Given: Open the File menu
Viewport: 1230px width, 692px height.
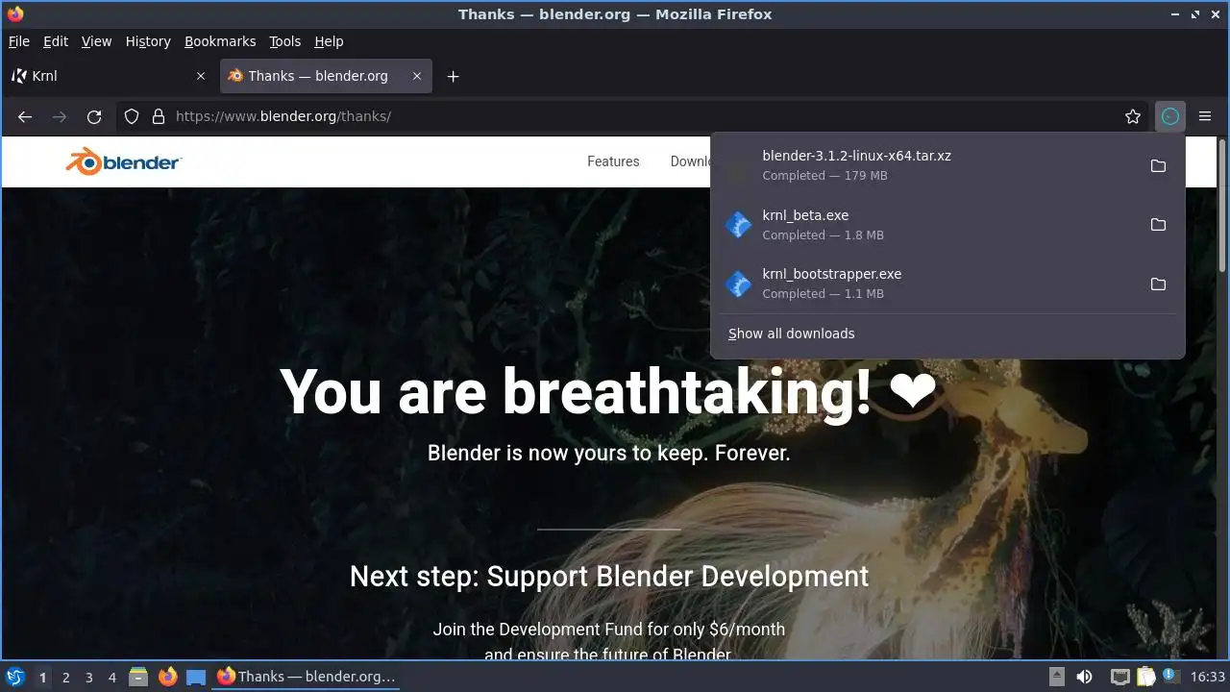Looking at the screenshot, I should pos(19,41).
